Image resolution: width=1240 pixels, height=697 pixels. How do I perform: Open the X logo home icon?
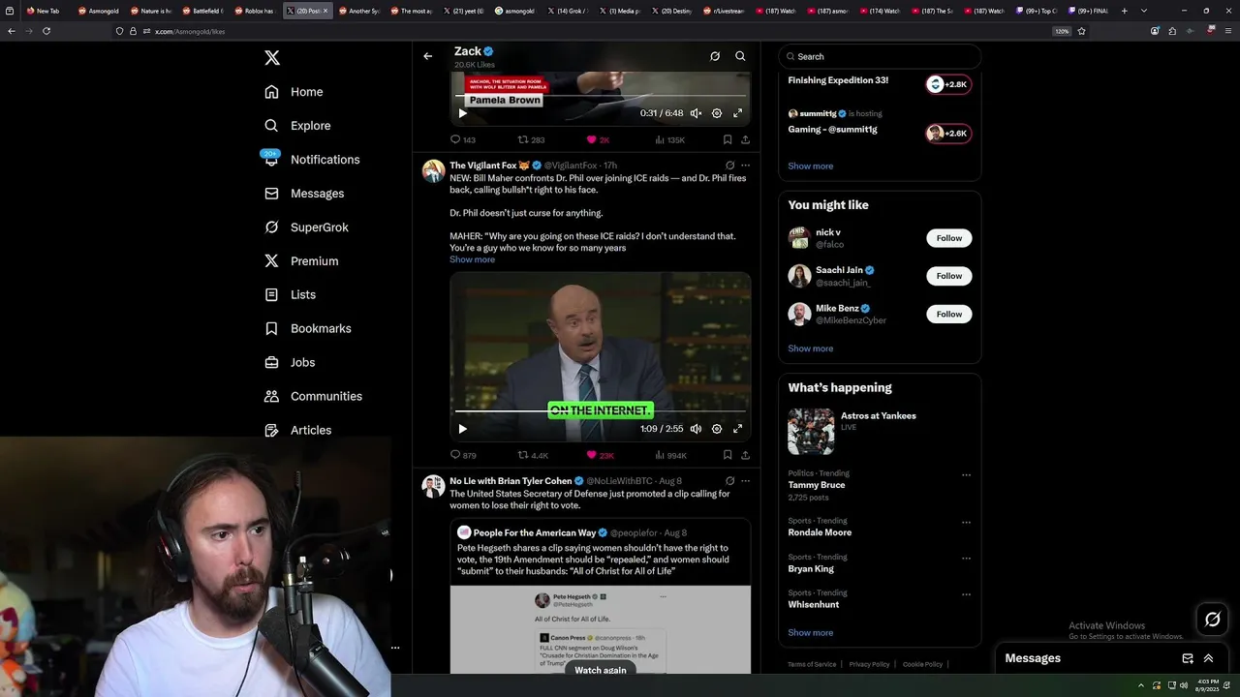272,58
